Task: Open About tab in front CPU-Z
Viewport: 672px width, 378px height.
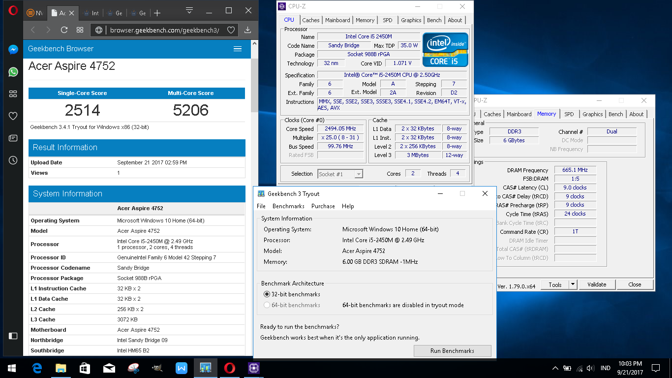Action: [455, 20]
